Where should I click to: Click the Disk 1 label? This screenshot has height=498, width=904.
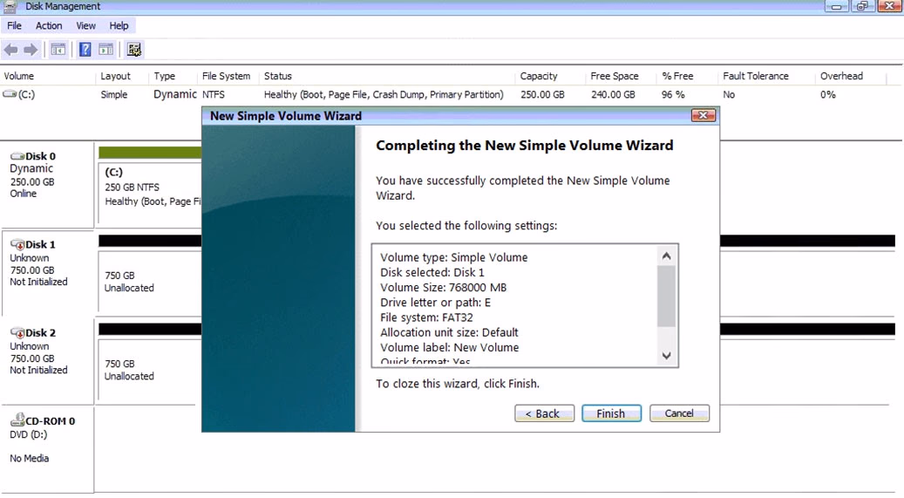40,245
